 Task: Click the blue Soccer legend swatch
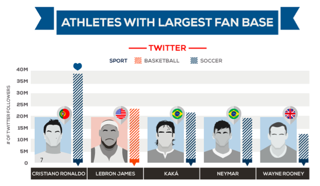pos(194,60)
